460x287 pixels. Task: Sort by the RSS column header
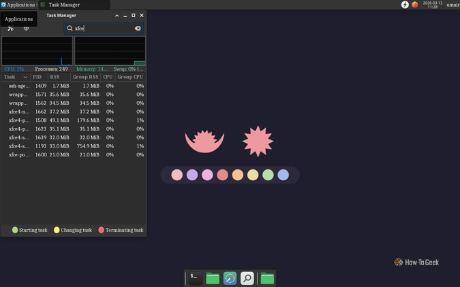(59, 77)
